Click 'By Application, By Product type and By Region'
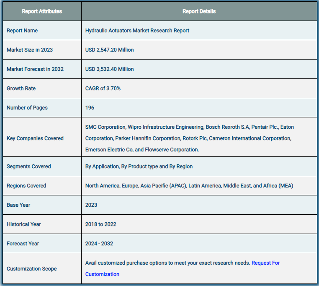This screenshot has width=319, height=286. tap(139, 166)
